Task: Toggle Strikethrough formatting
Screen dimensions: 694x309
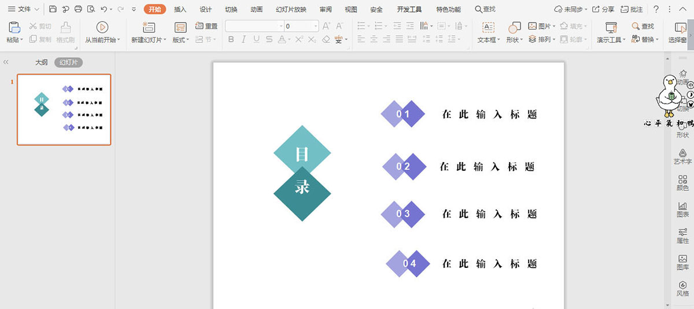Action: click(x=270, y=39)
